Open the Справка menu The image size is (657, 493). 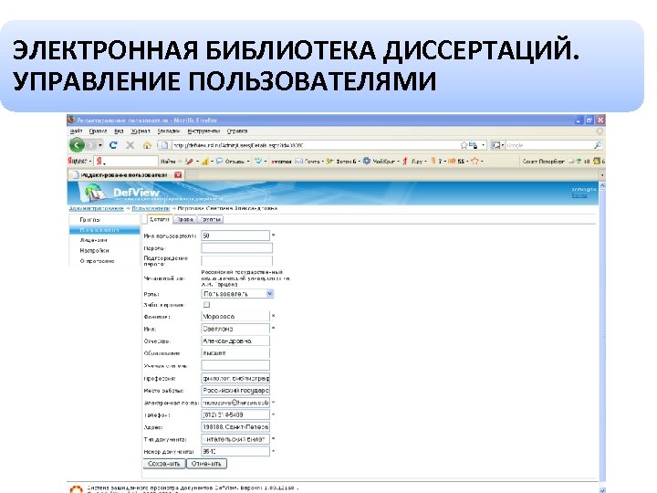(x=237, y=131)
